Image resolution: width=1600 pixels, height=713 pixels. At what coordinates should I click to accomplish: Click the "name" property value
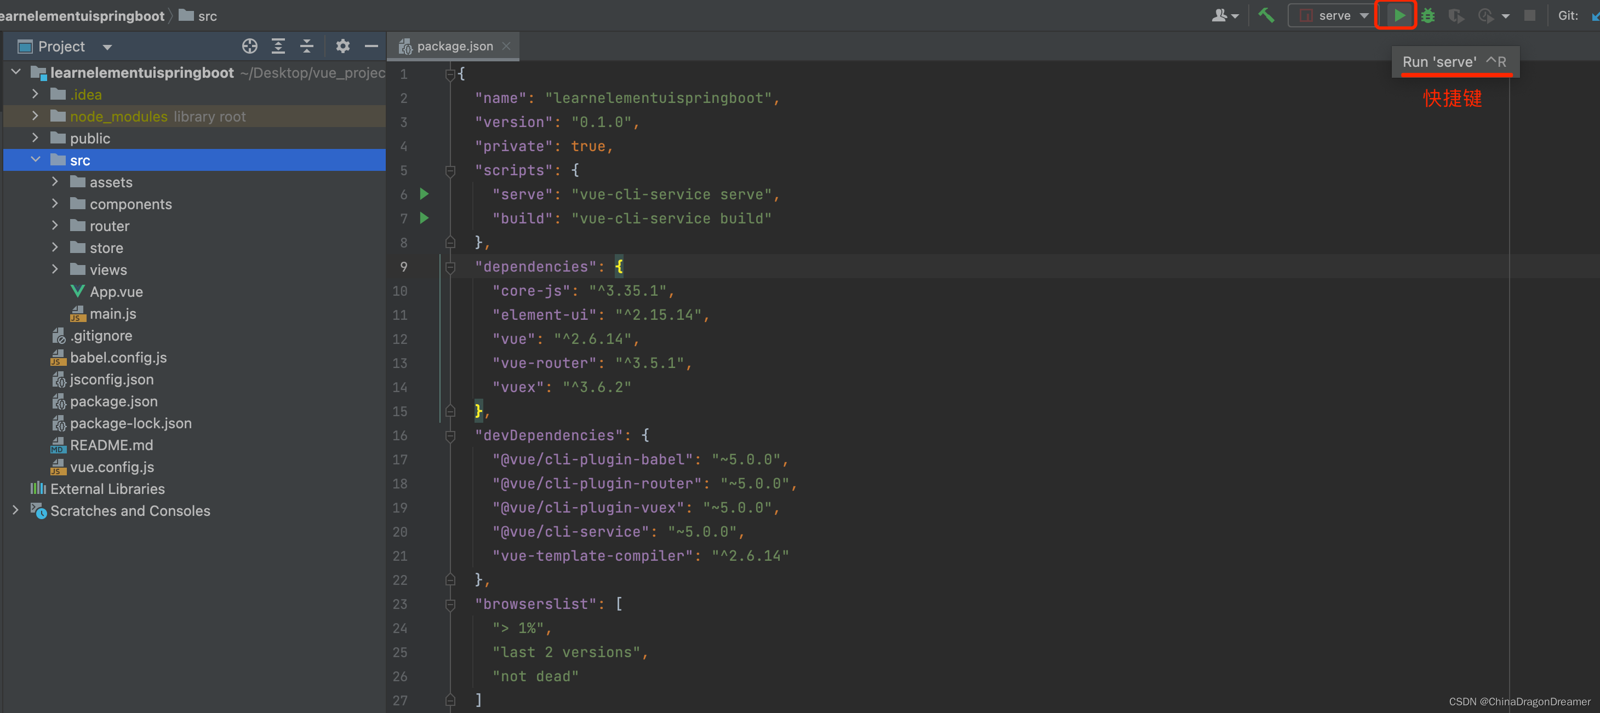(x=658, y=98)
